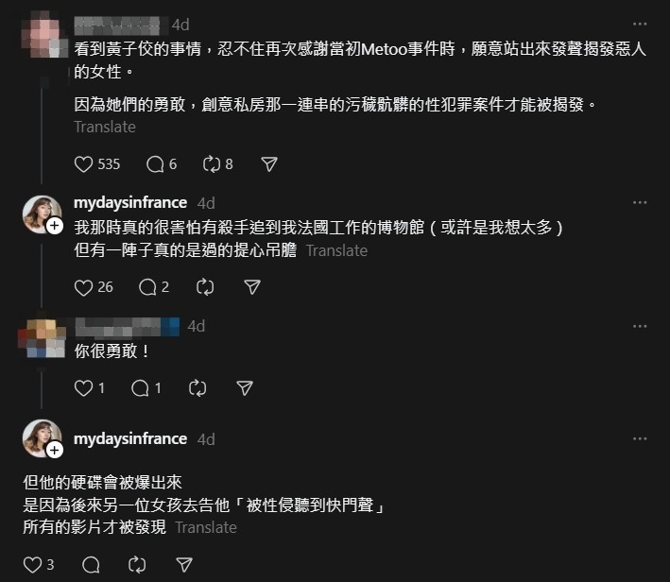Follow mydaysinfrance via the last avatar plus badge
Image resolution: width=670 pixels, height=582 pixels.
click(55, 450)
